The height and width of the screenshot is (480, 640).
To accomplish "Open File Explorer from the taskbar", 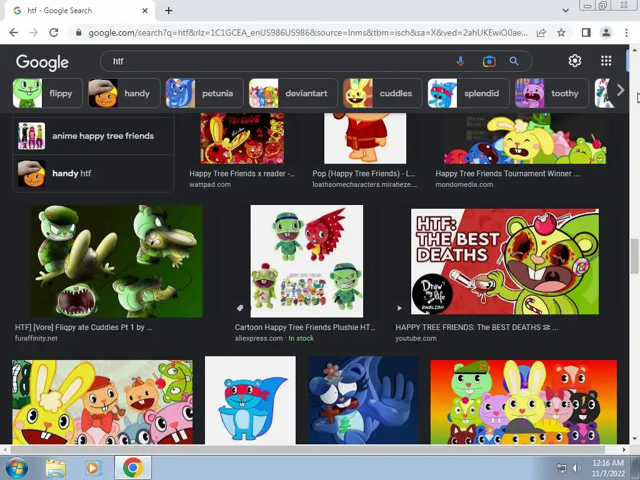I will [56, 468].
